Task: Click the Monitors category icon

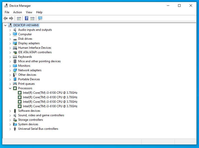Action: point(15,66)
